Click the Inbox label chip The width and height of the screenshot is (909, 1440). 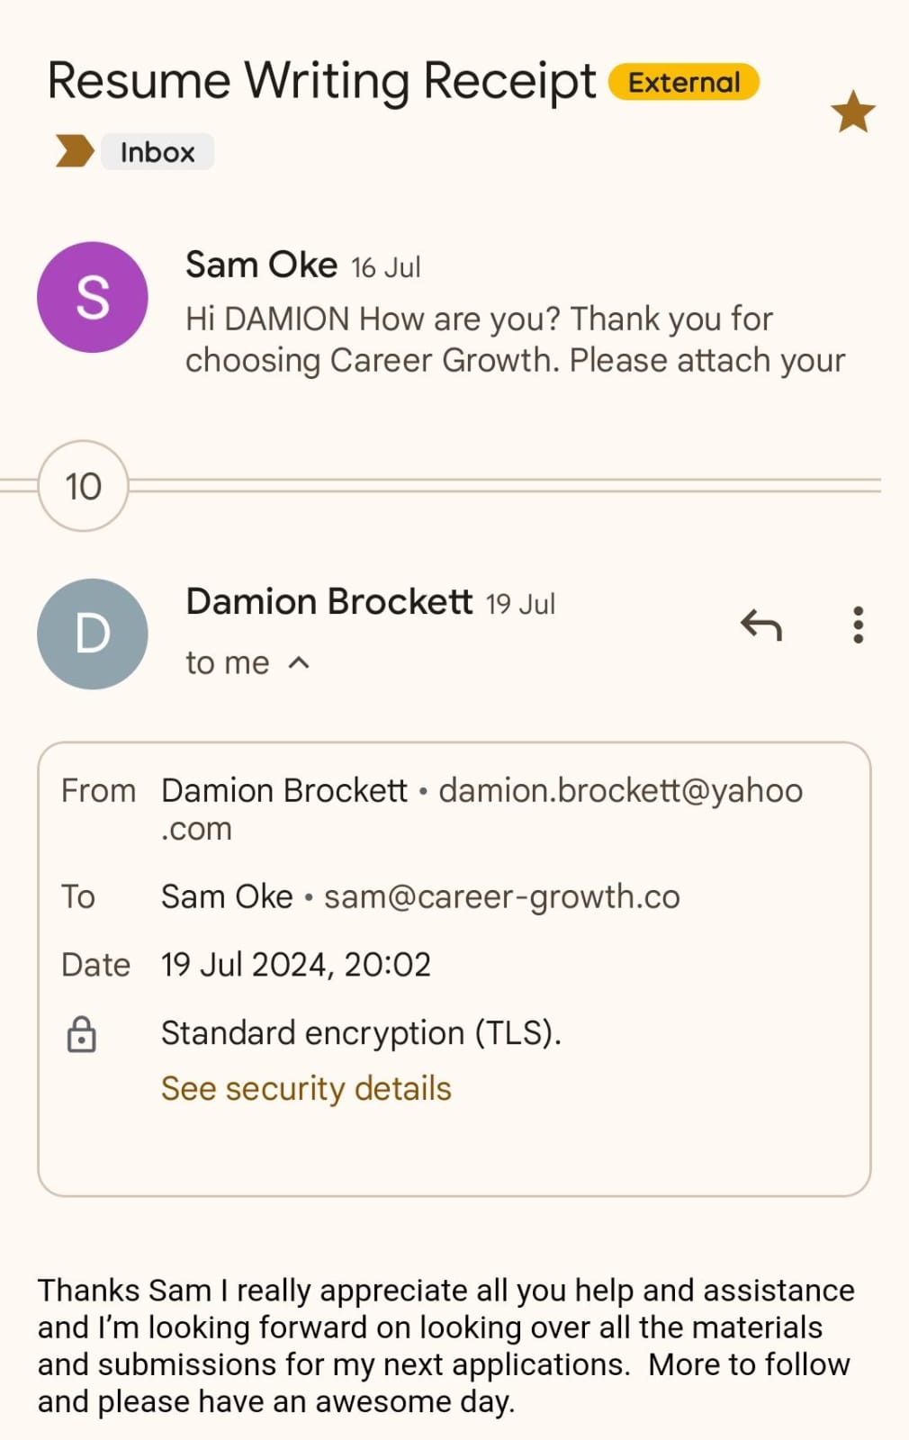[157, 152]
